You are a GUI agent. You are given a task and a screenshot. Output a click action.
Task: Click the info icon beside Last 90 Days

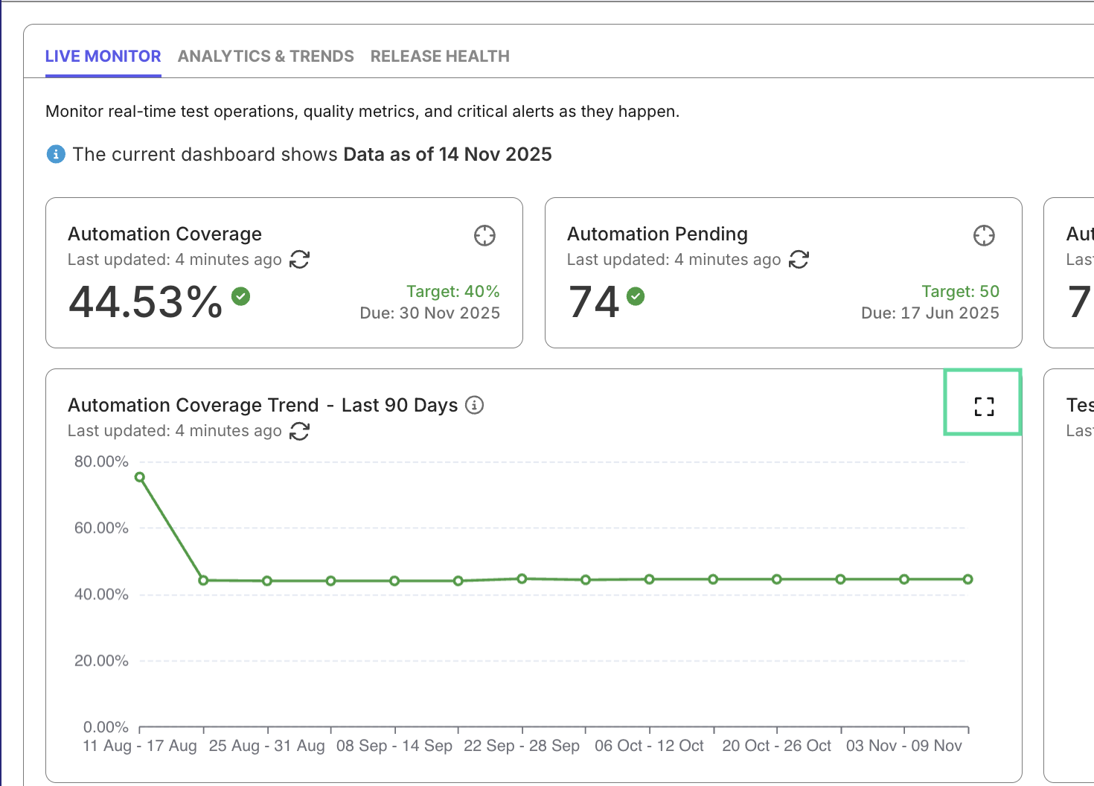(474, 405)
